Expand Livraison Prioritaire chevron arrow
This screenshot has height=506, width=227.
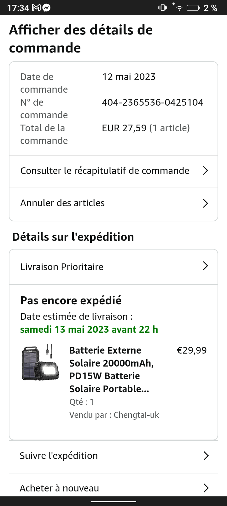pos(206,266)
